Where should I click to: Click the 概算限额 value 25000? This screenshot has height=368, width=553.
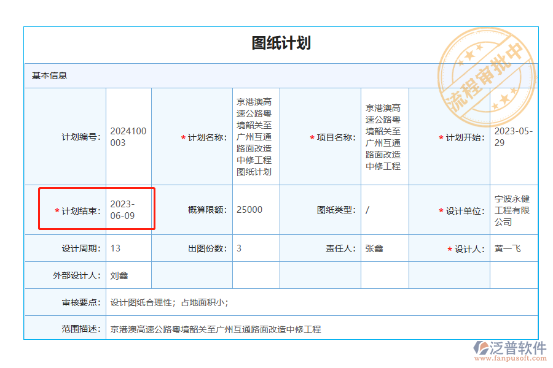click(x=248, y=209)
